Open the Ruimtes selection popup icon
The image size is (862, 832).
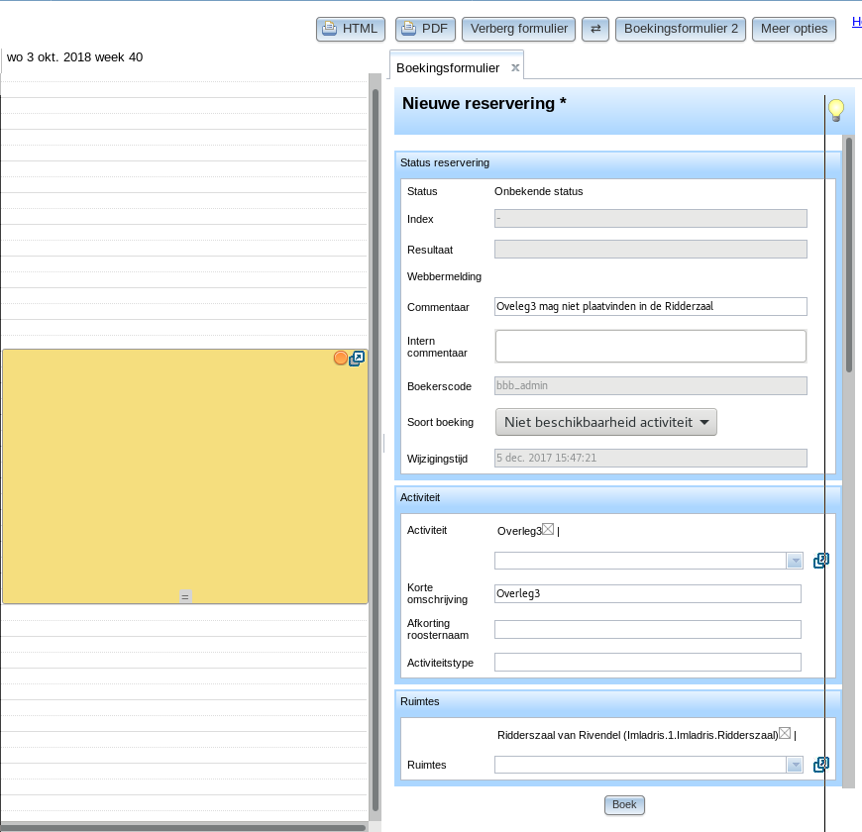820,765
